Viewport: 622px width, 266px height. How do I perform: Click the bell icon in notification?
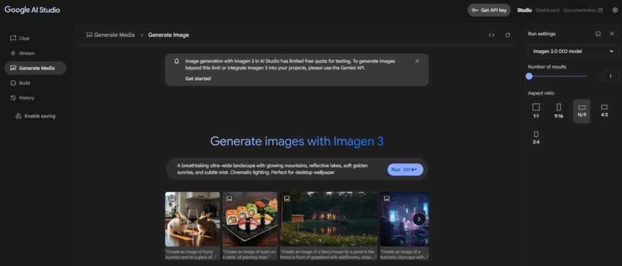tap(177, 61)
